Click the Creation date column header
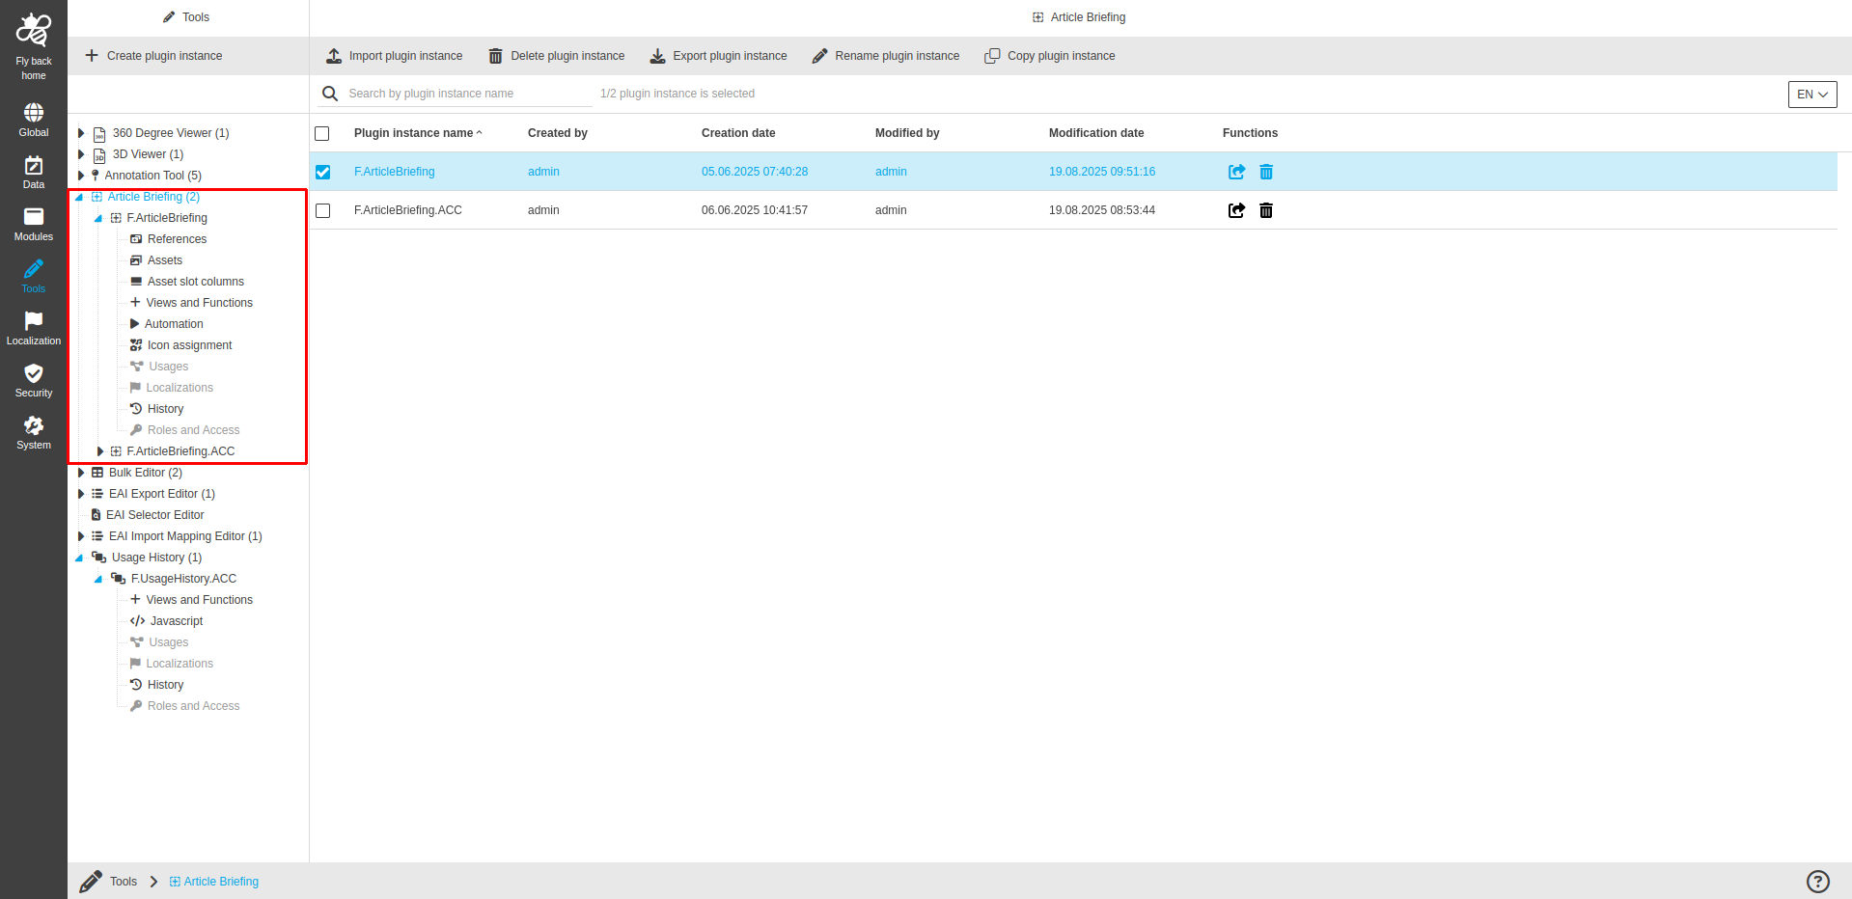The height and width of the screenshot is (899, 1852). point(738,133)
